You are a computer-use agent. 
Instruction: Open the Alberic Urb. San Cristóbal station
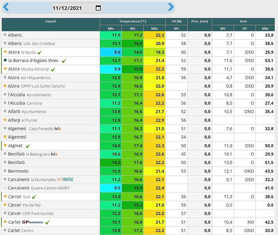point(31,43)
